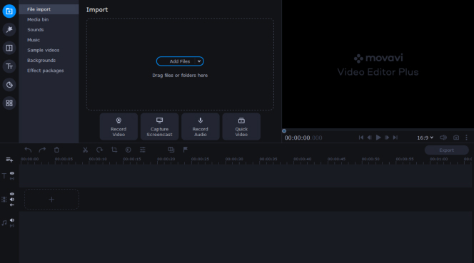Open the Titles text sidebar icon
The width and height of the screenshot is (474, 263).
click(9, 66)
